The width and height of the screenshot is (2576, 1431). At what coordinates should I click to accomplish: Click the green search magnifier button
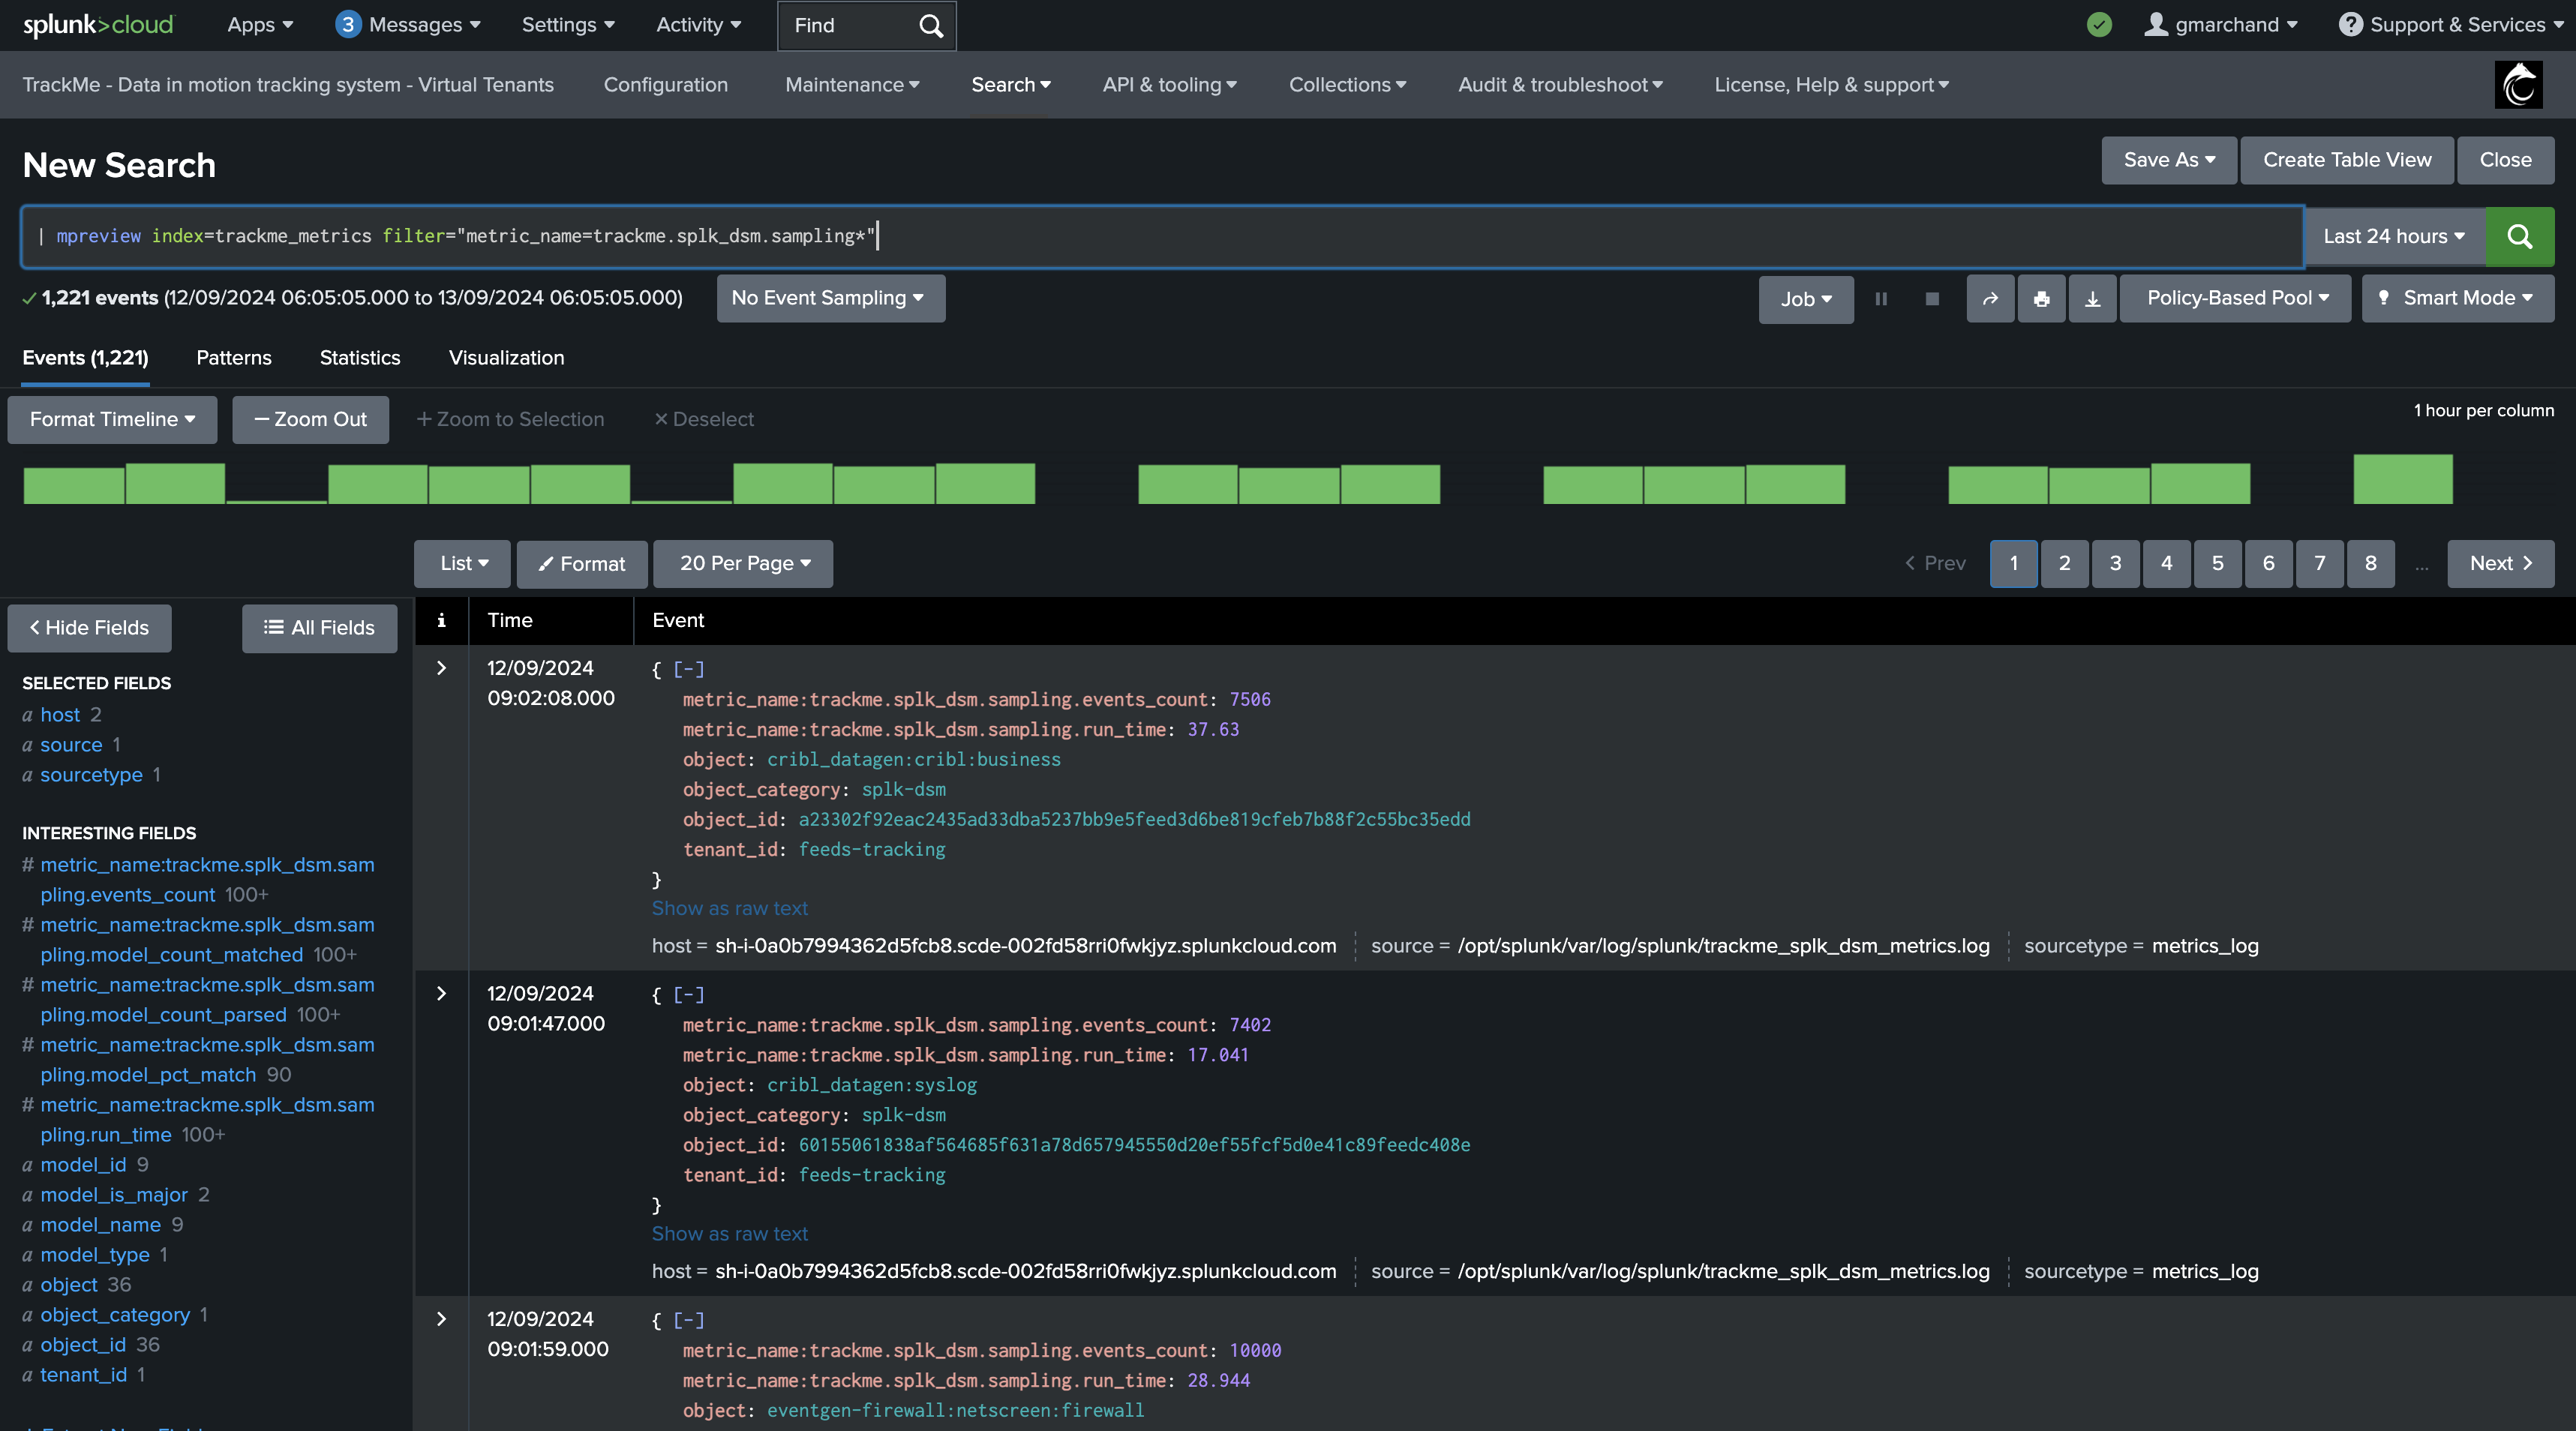tap(2519, 236)
